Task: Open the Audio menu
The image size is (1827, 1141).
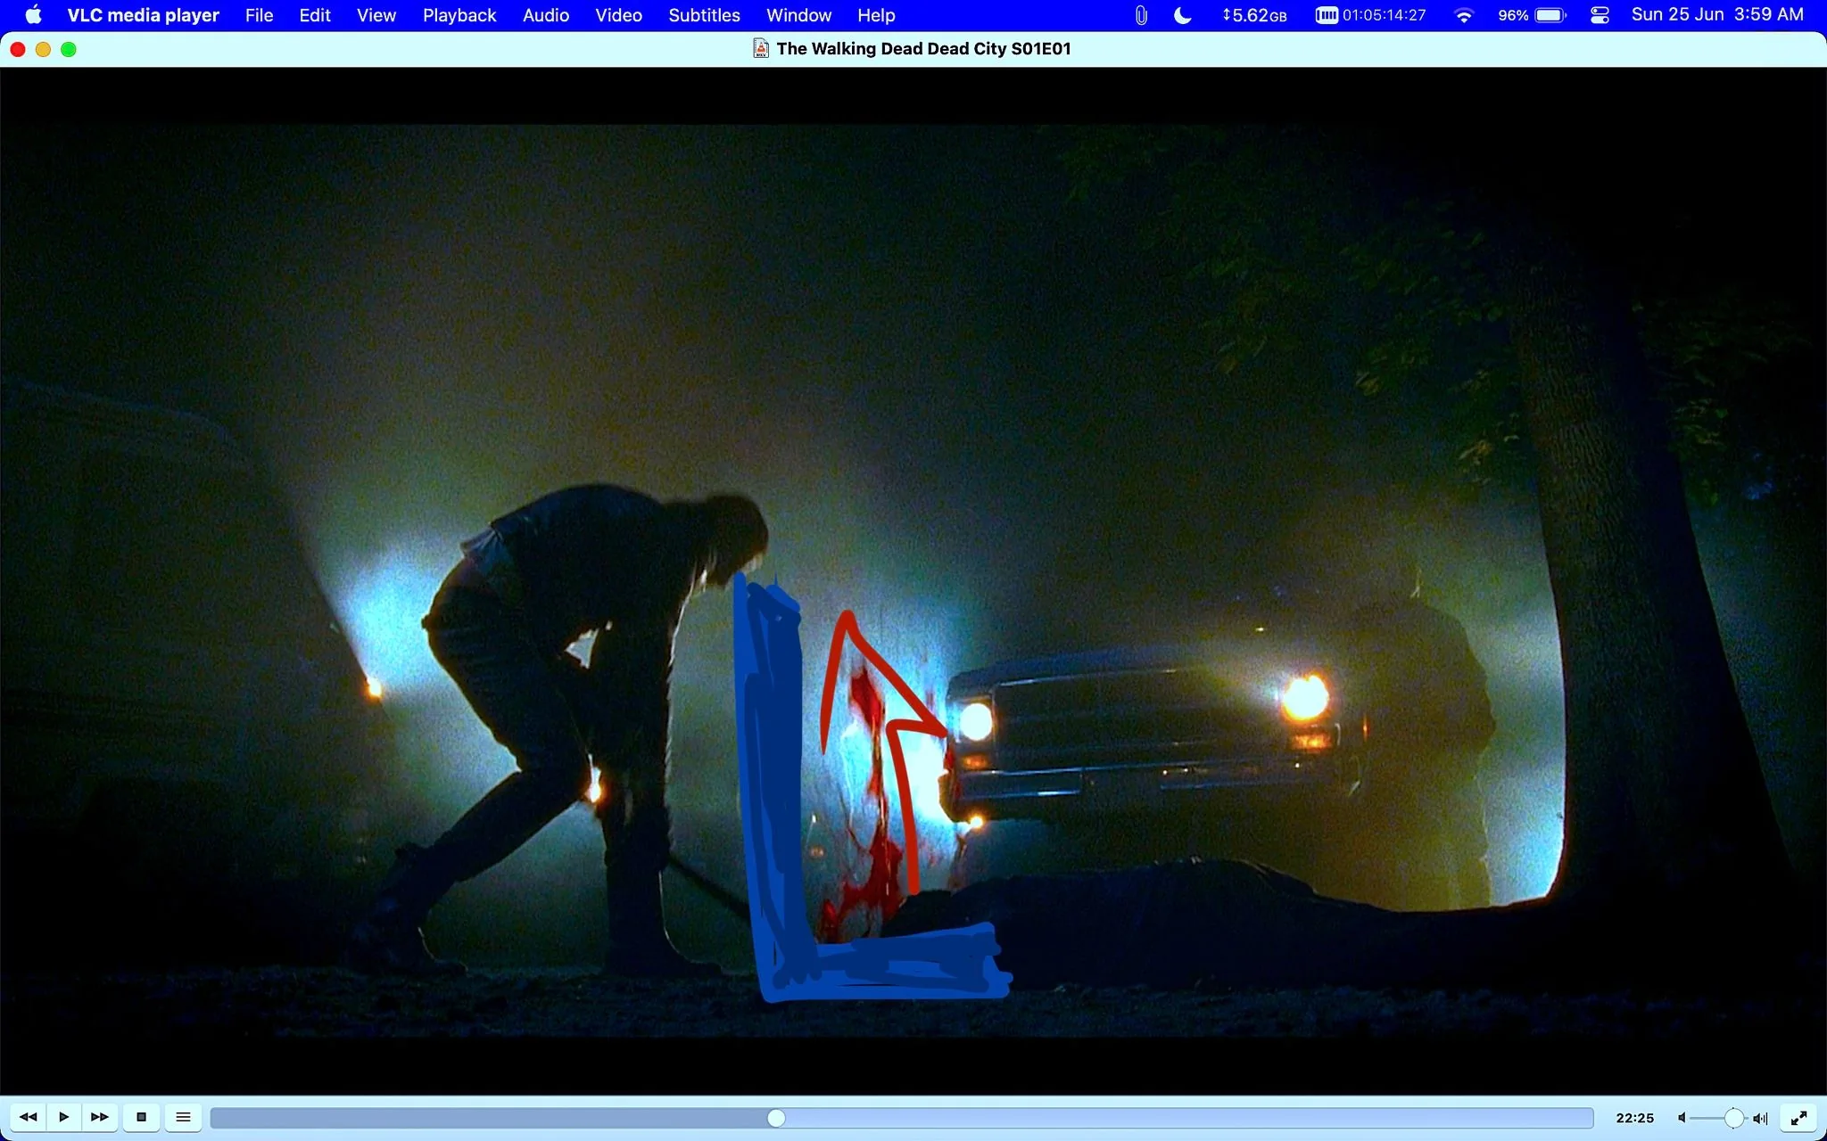Action: pos(546,15)
